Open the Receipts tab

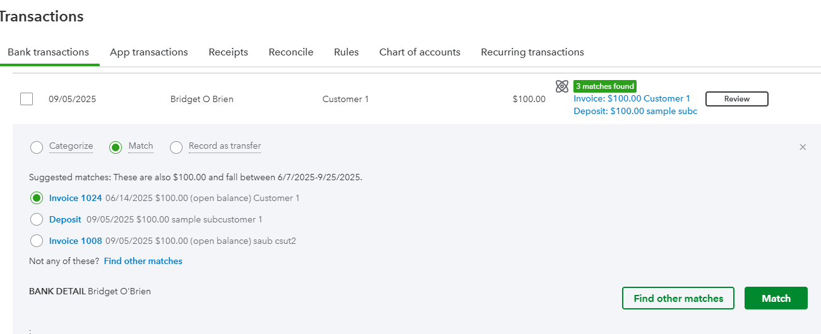point(228,52)
